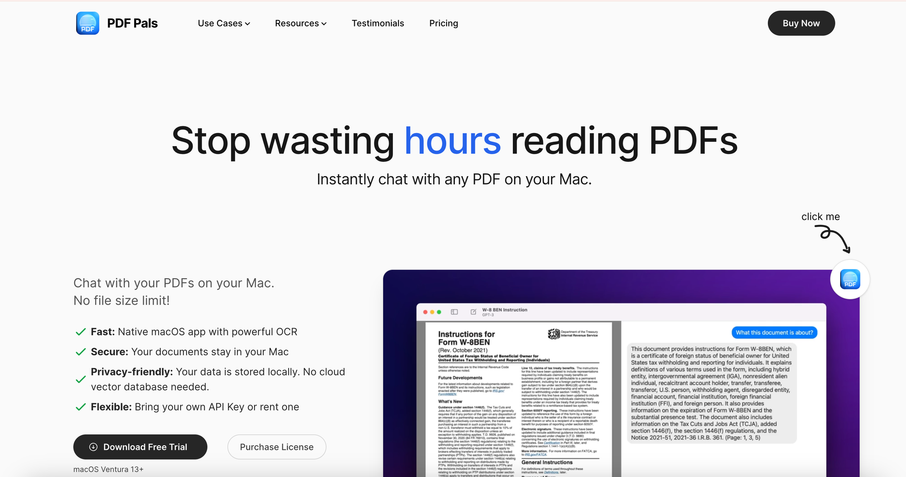Go to the Testimonials section

tap(378, 23)
